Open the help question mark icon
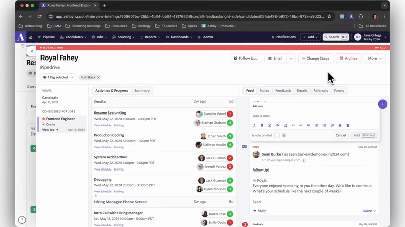The width and height of the screenshot is (405, 227). [x=22, y=220]
